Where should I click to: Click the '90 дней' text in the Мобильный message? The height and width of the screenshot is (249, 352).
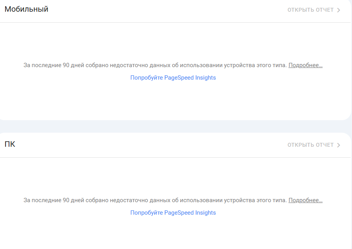(73, 65)
